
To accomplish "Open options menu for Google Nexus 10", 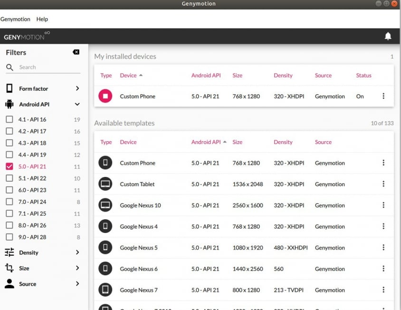I will (x=383, y=205).
